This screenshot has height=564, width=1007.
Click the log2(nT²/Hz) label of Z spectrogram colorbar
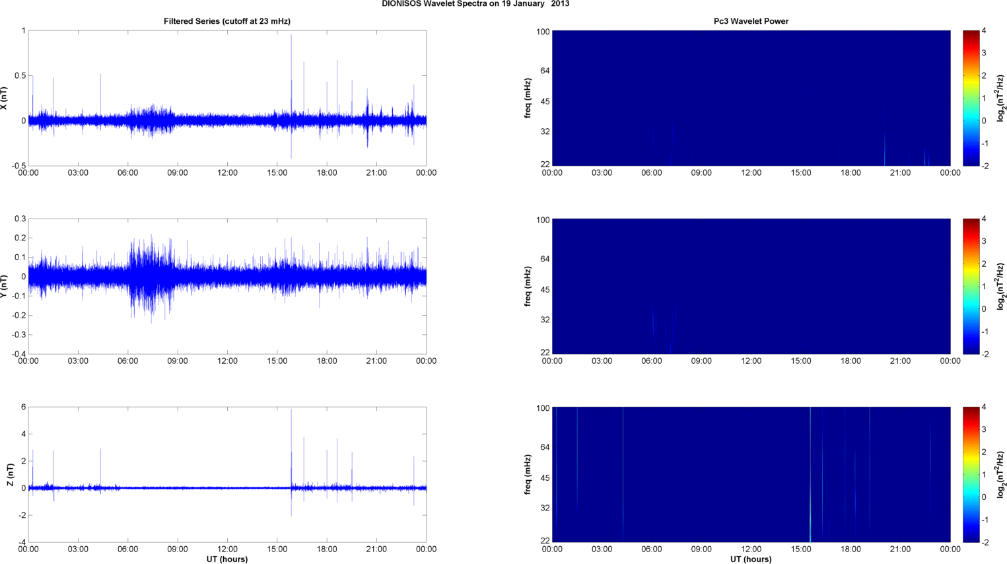click(x=1001, y=475)
